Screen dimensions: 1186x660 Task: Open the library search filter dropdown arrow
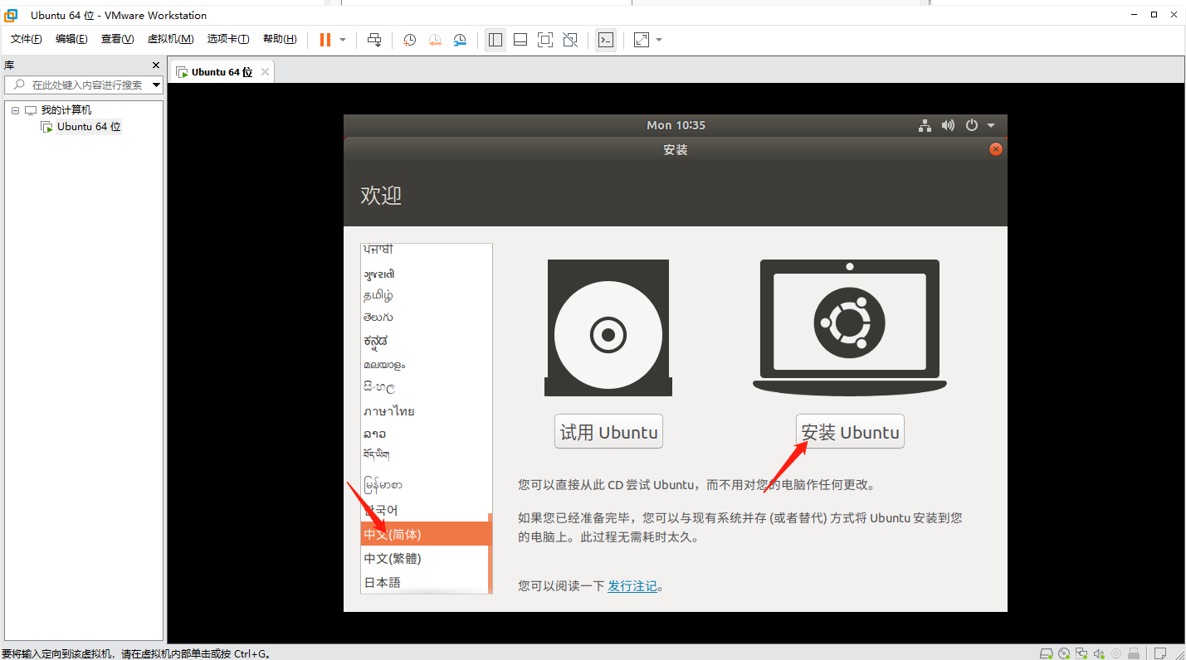click(x=156, y=85)
